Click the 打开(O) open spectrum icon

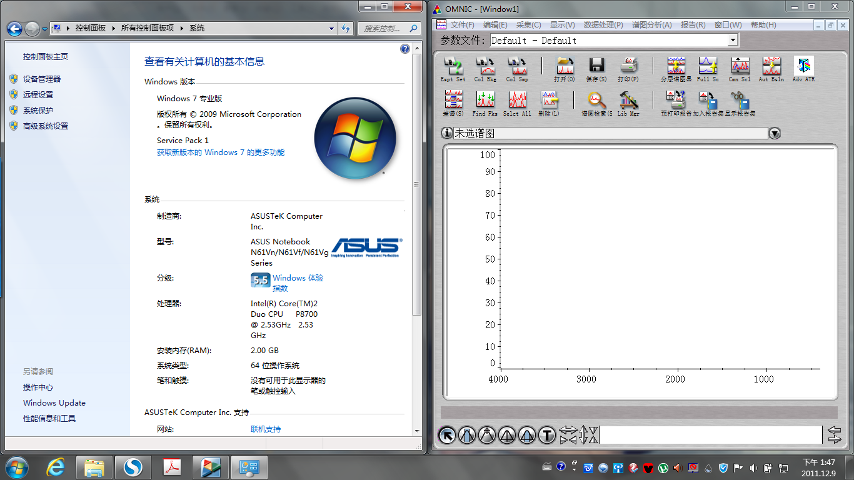pyautogui.click(x=565, y=69)
